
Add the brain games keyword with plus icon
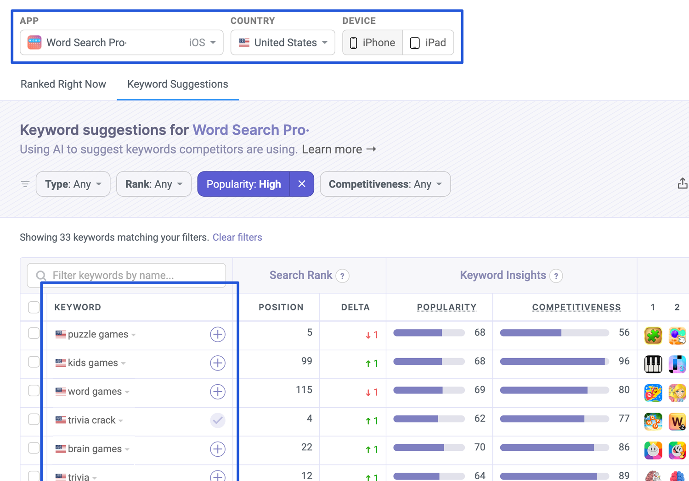[218, 449]
